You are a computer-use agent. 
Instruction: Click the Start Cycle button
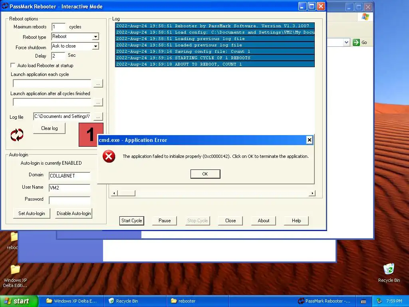pyautogui.click(x=132, y=221)
